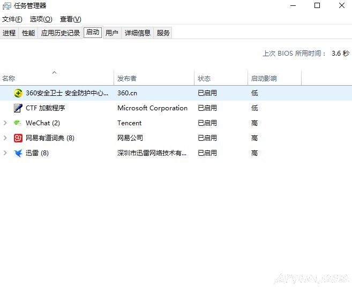Expand the 网易有道词典 (8) group
352x287 pixels.
pyautogui.click(x=5, y=138)
